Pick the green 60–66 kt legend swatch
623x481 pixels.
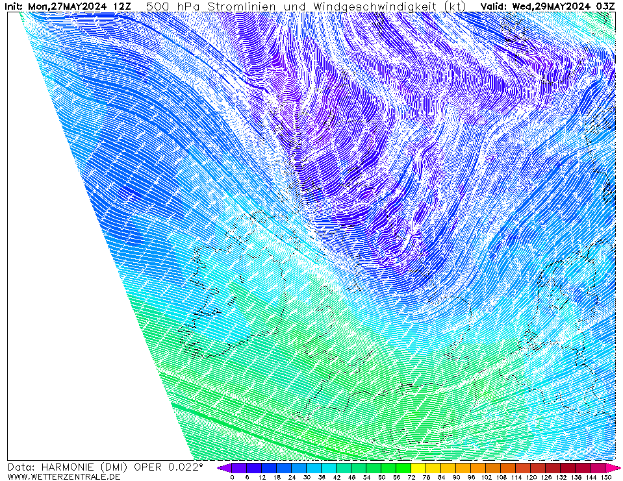click(389, 468)
